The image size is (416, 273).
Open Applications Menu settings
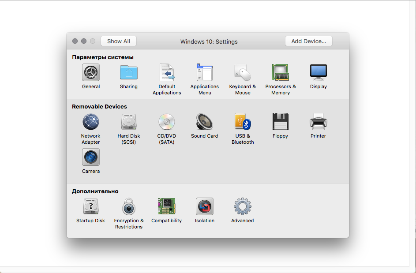point(205,72)
